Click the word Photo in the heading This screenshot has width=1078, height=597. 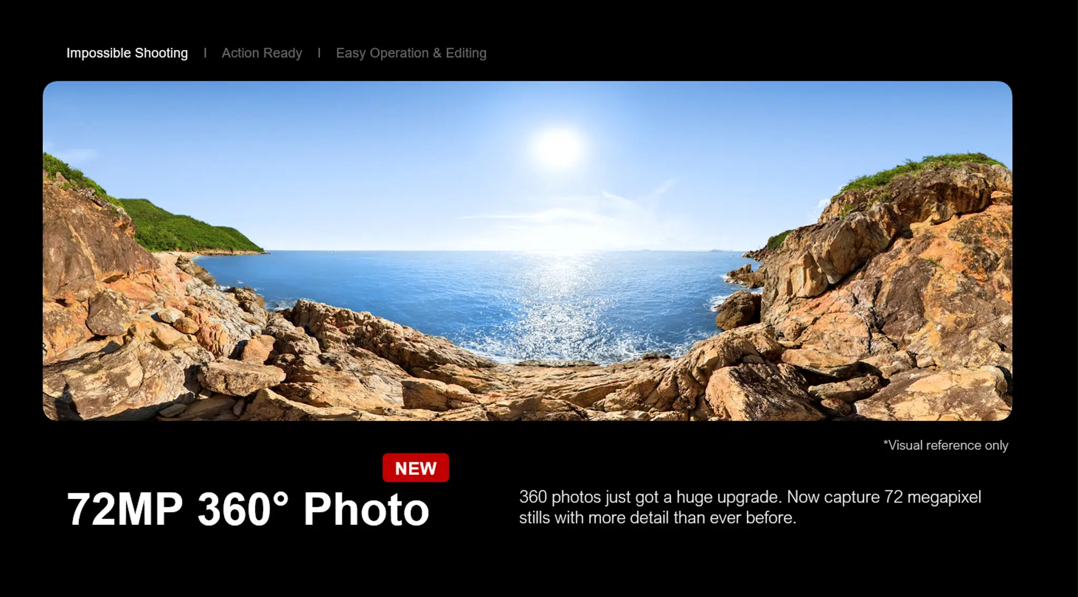click(366, 509)
